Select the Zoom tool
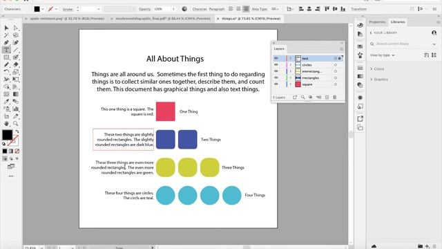 click(16, 124)
